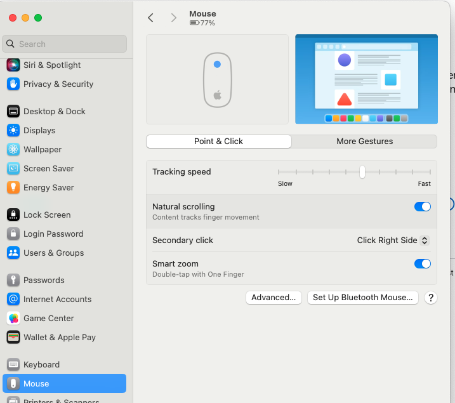
Task: Disable the Smart zoom switch
Action: [422, 264]
